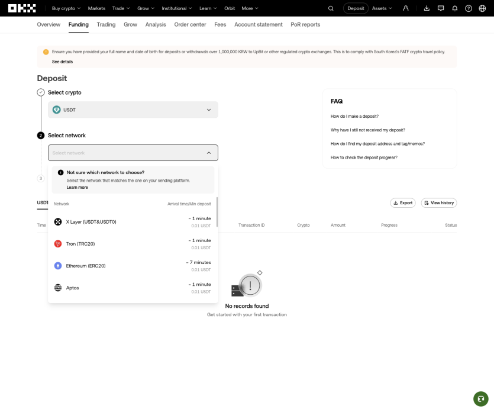Expand the Assets dropdown
The height and width of the screenshot is (412, 494).
[x=382, y=8]
